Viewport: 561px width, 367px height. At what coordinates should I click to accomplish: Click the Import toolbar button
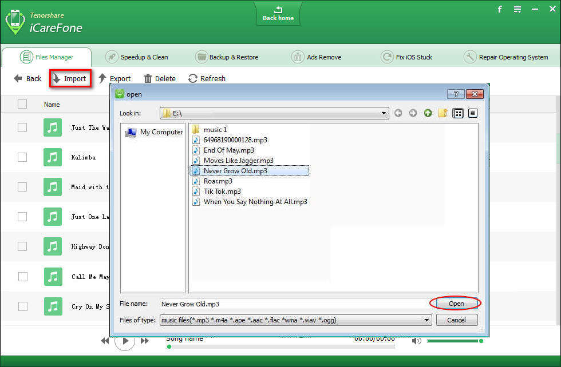click(x=70, y=79)
